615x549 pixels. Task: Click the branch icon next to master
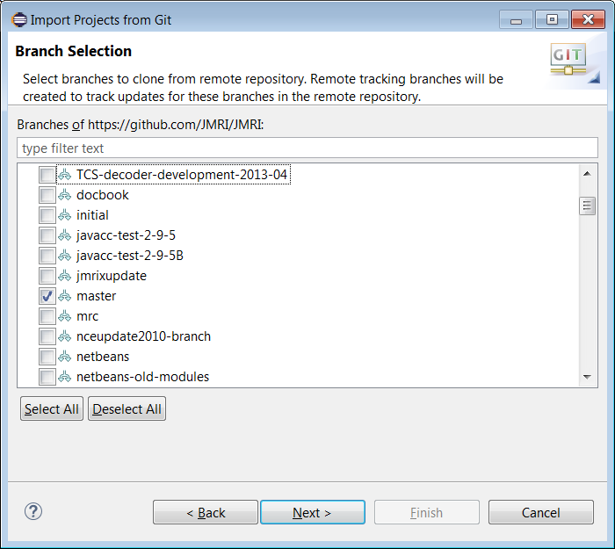click(x=65, y=296)
